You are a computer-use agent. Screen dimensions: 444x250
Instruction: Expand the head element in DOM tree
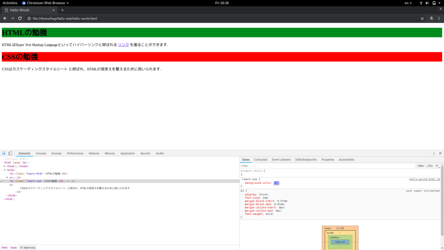4,166
